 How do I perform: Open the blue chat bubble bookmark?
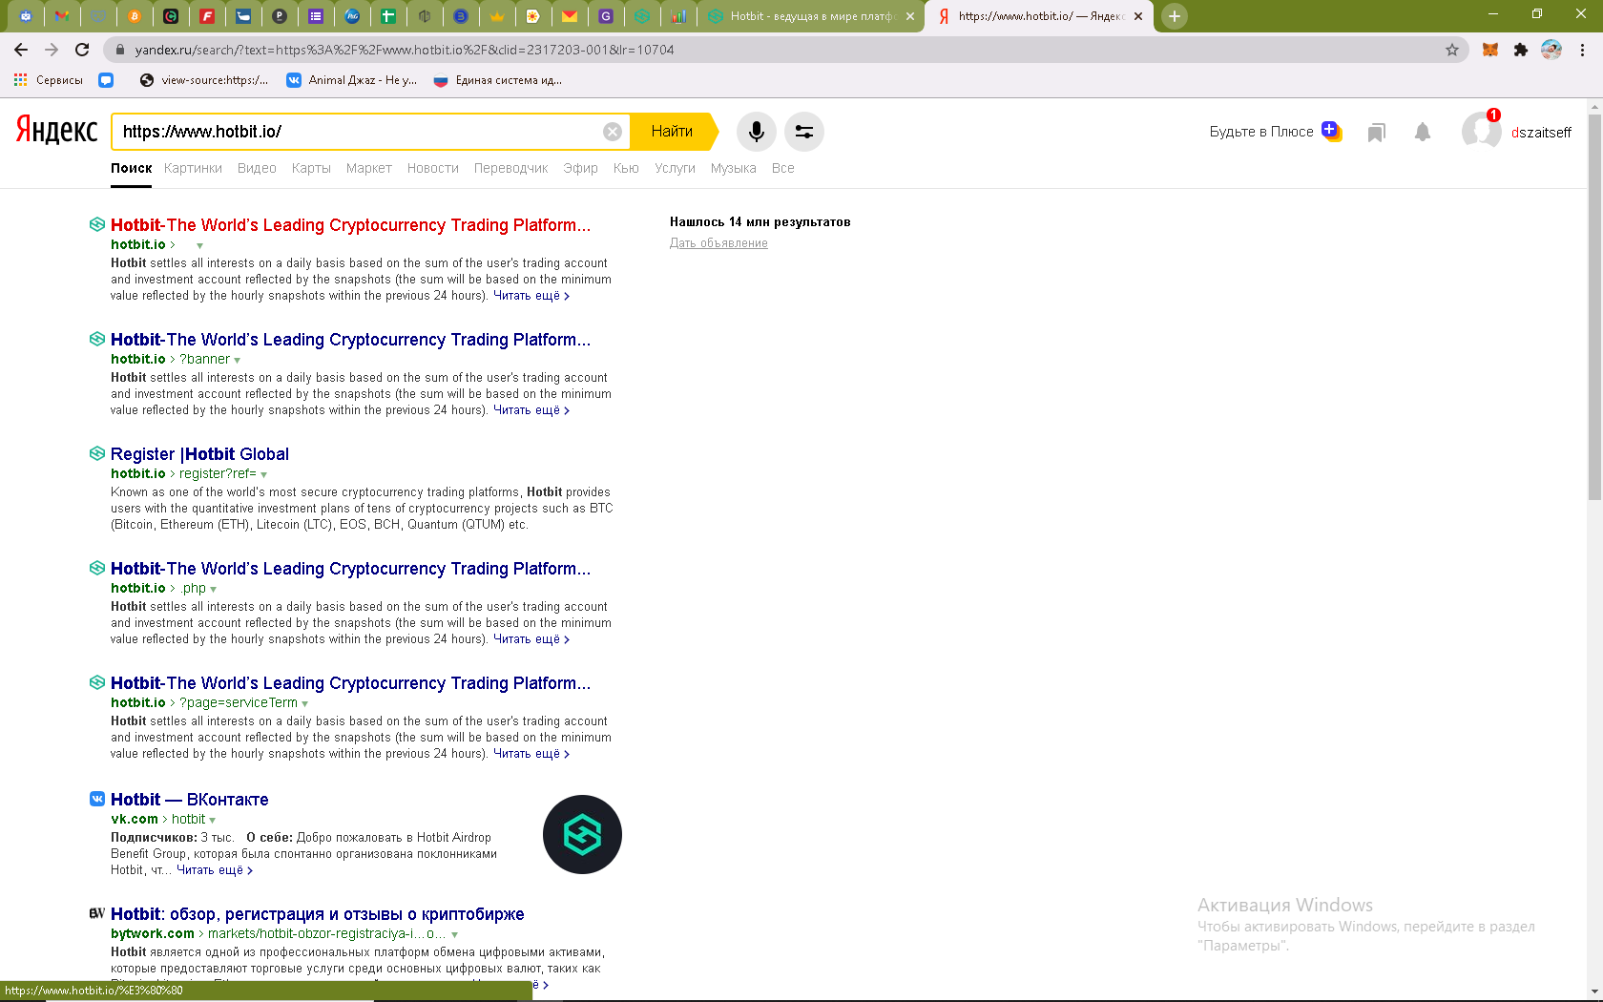tap(106, 80)
